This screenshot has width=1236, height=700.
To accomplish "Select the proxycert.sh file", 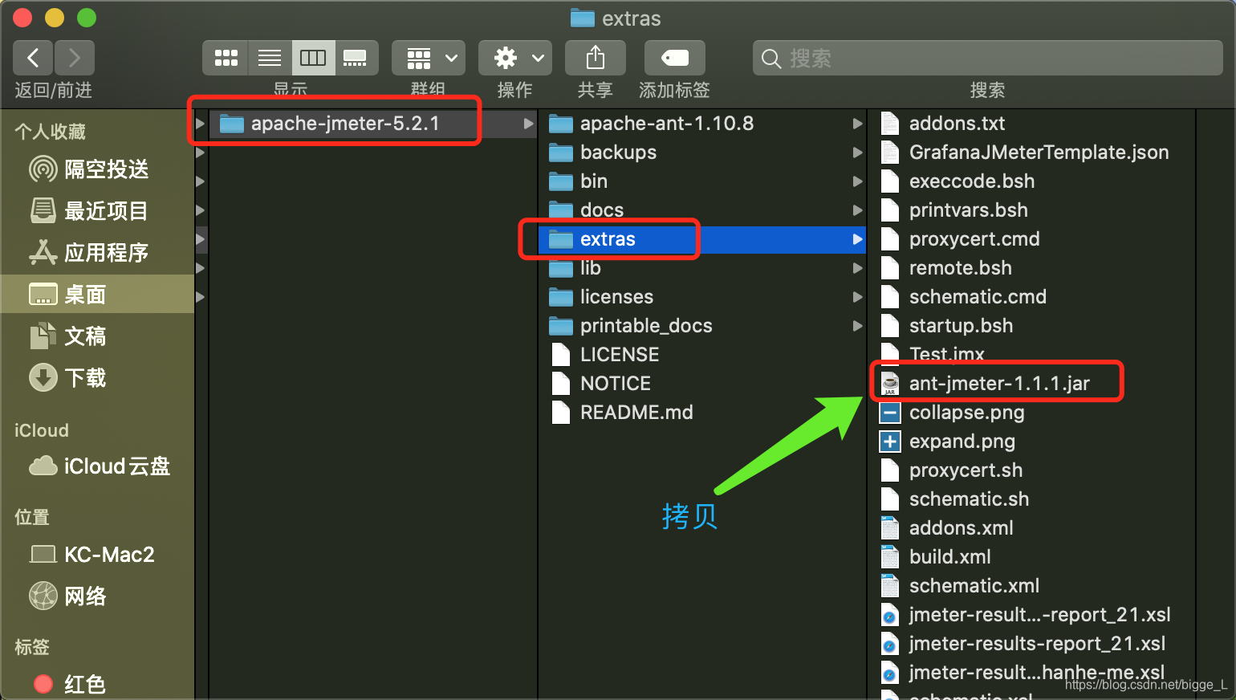I will click(1031, 470).
